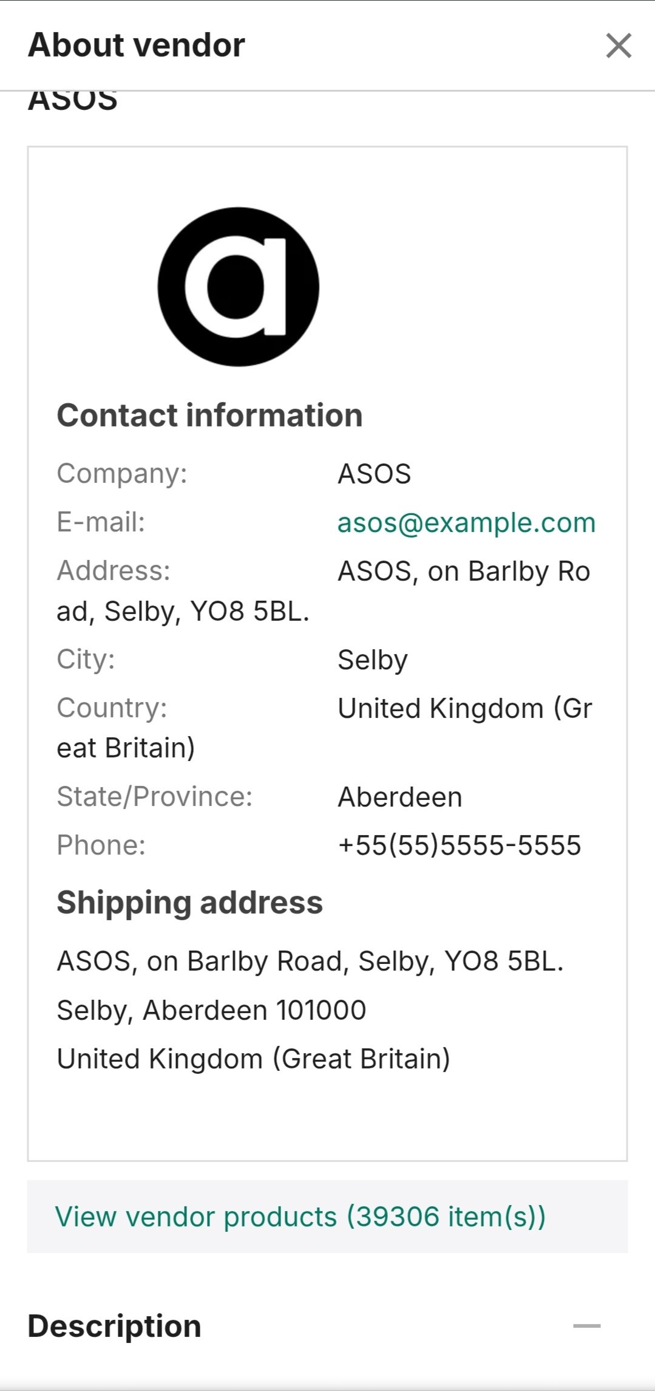Viewport: 655px width, 1391px height.
Task: Open the asos@example.com email link
Action: (466, 523)
